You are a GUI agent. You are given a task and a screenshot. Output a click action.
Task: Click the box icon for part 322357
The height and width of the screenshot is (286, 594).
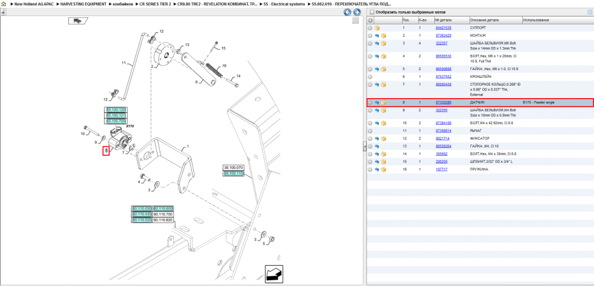coord(383,43)
